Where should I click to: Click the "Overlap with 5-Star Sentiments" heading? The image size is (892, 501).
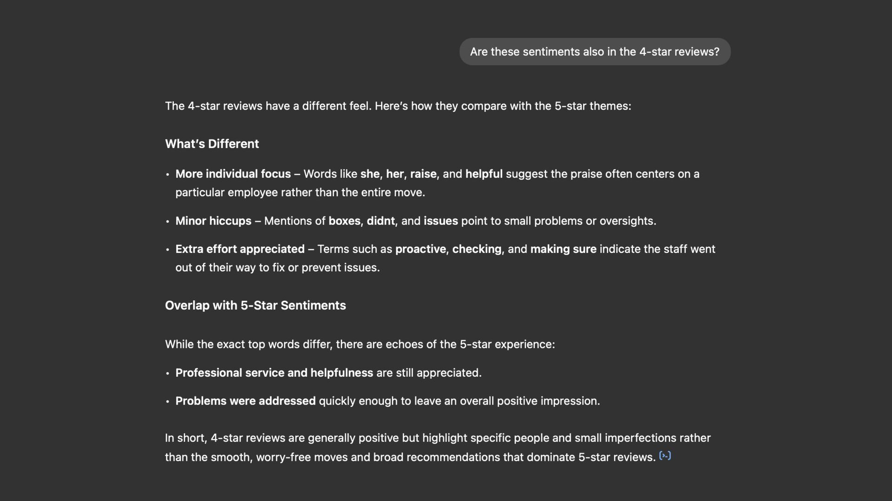(255, 305)
